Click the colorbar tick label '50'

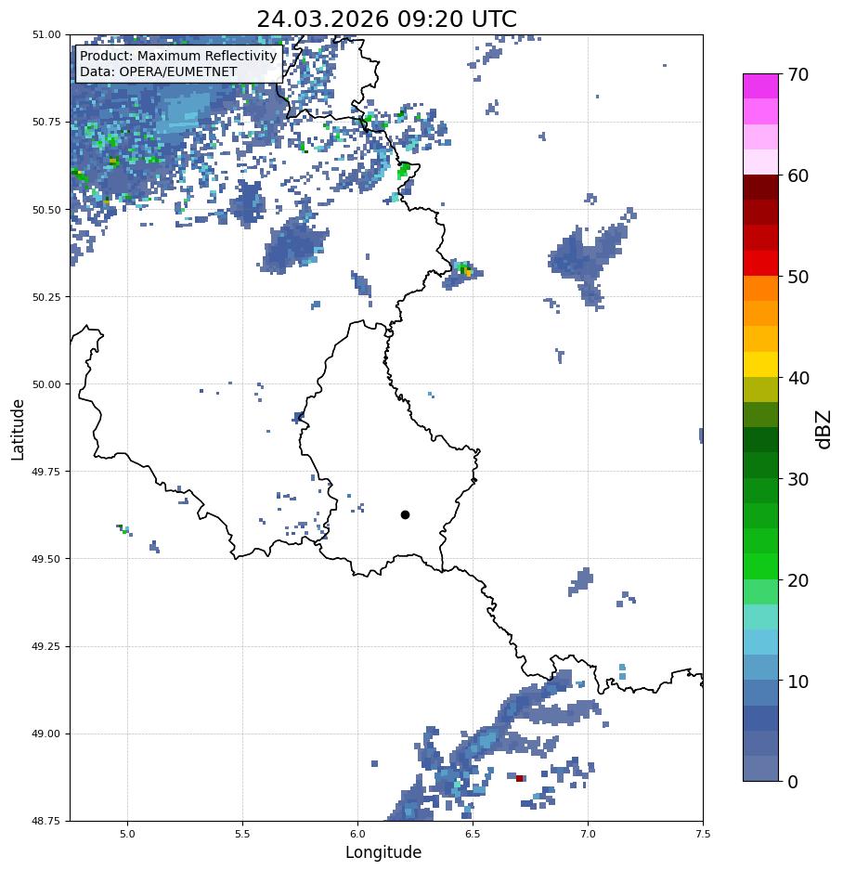(x=798, y=277)
